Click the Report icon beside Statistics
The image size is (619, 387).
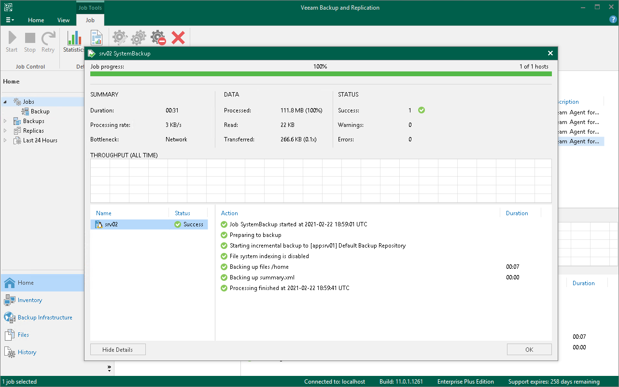pyautogui.click(x=97, y=38)
